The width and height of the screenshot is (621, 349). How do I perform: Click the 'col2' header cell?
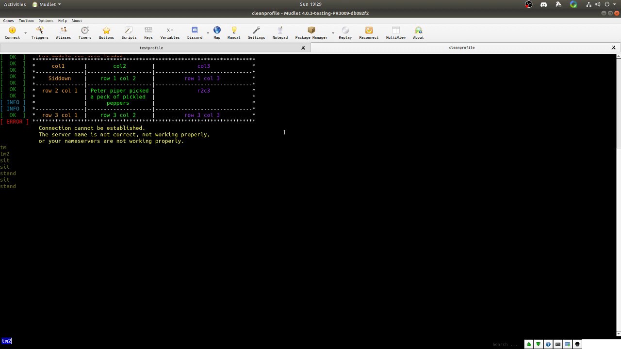pyautogui.click(x=119, y=66)
